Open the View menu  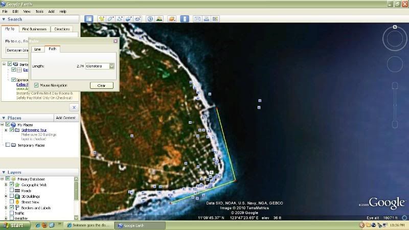coord(27,11)
